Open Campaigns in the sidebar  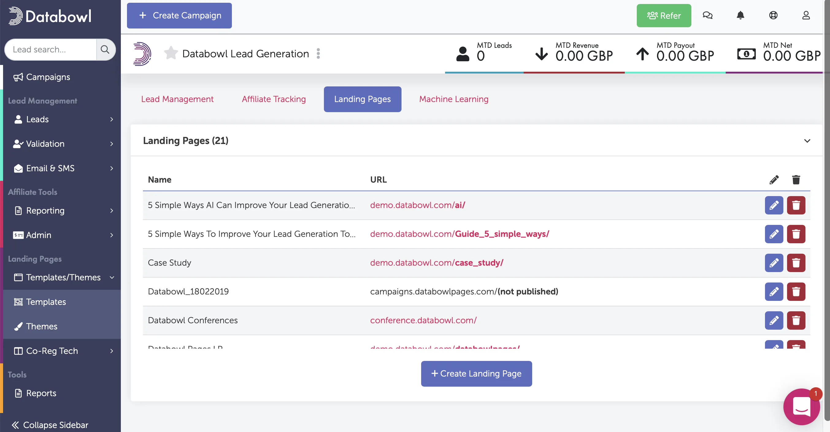coord(62,77)
